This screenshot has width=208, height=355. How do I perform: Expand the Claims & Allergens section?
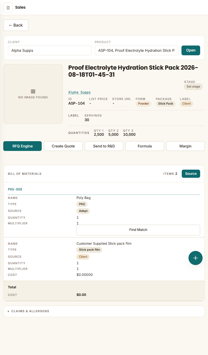point(104,311)
